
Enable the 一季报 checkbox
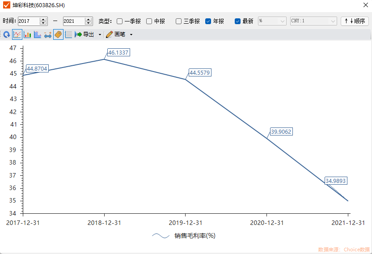coord(120,21)
